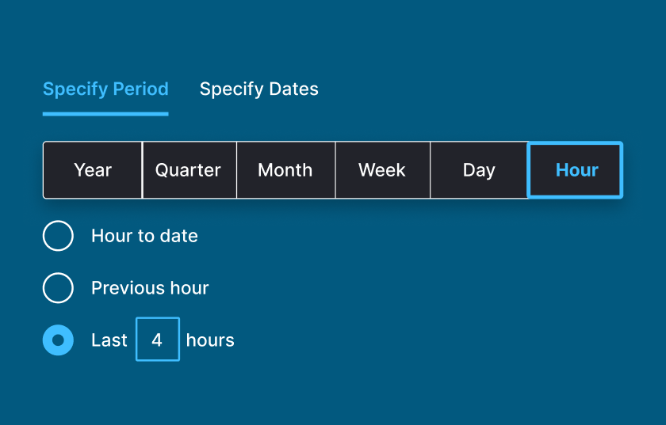Click the "Hour to date" label text
The height and width of the screenshot is (425, 666).
click(x=144, y=236)
